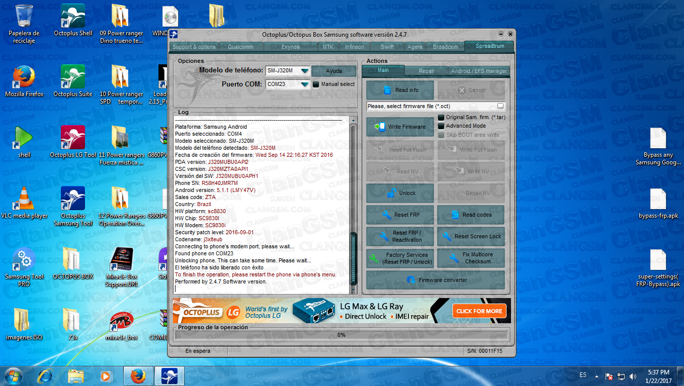684x386 pixels.
Task: Toggle Skip BOOT area write checkbox
Action: (442, 135)
